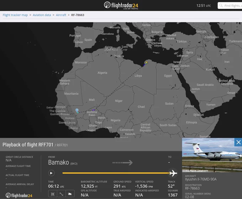Select barometric altitude 12,925 FT value
This screenshot has height=199, width=242.
point(89,186)
